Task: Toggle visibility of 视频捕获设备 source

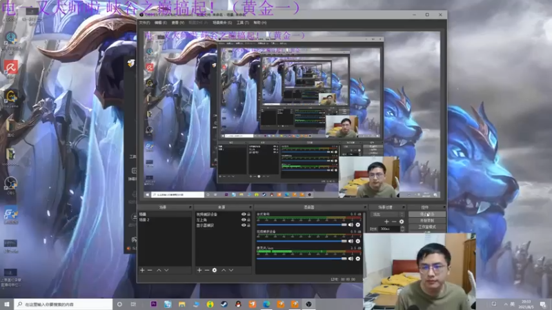Action: 244,214
